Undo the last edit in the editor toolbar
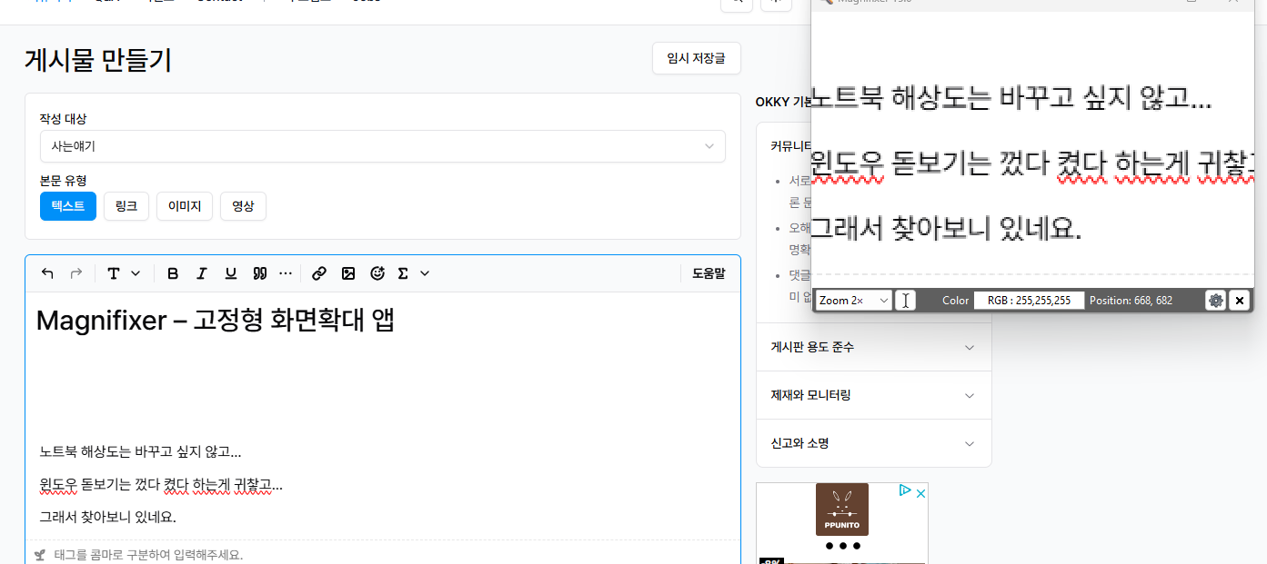1267x564 pixels. pos(47,273)
